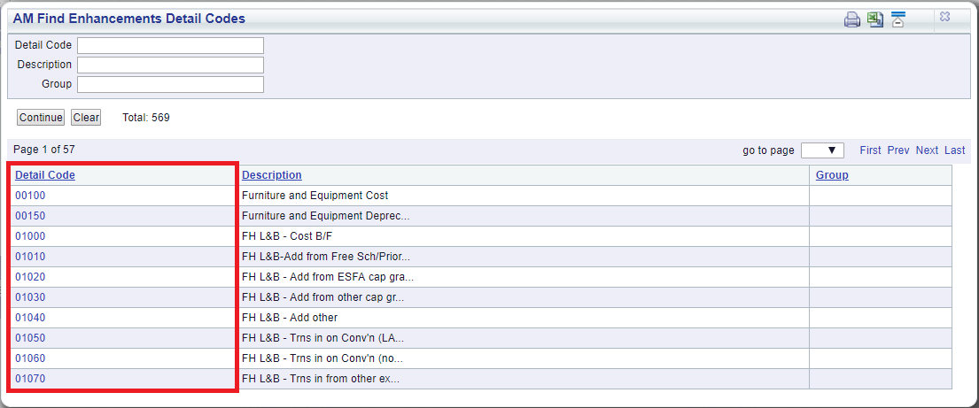Click 'Furniture and Equipment Cost' description
Viewport: 979px width, 408px height.
click(315, 196)
